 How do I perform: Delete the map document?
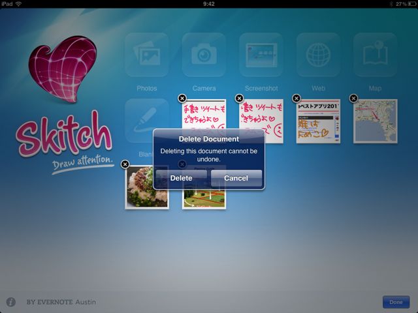[x=353, y=98]
